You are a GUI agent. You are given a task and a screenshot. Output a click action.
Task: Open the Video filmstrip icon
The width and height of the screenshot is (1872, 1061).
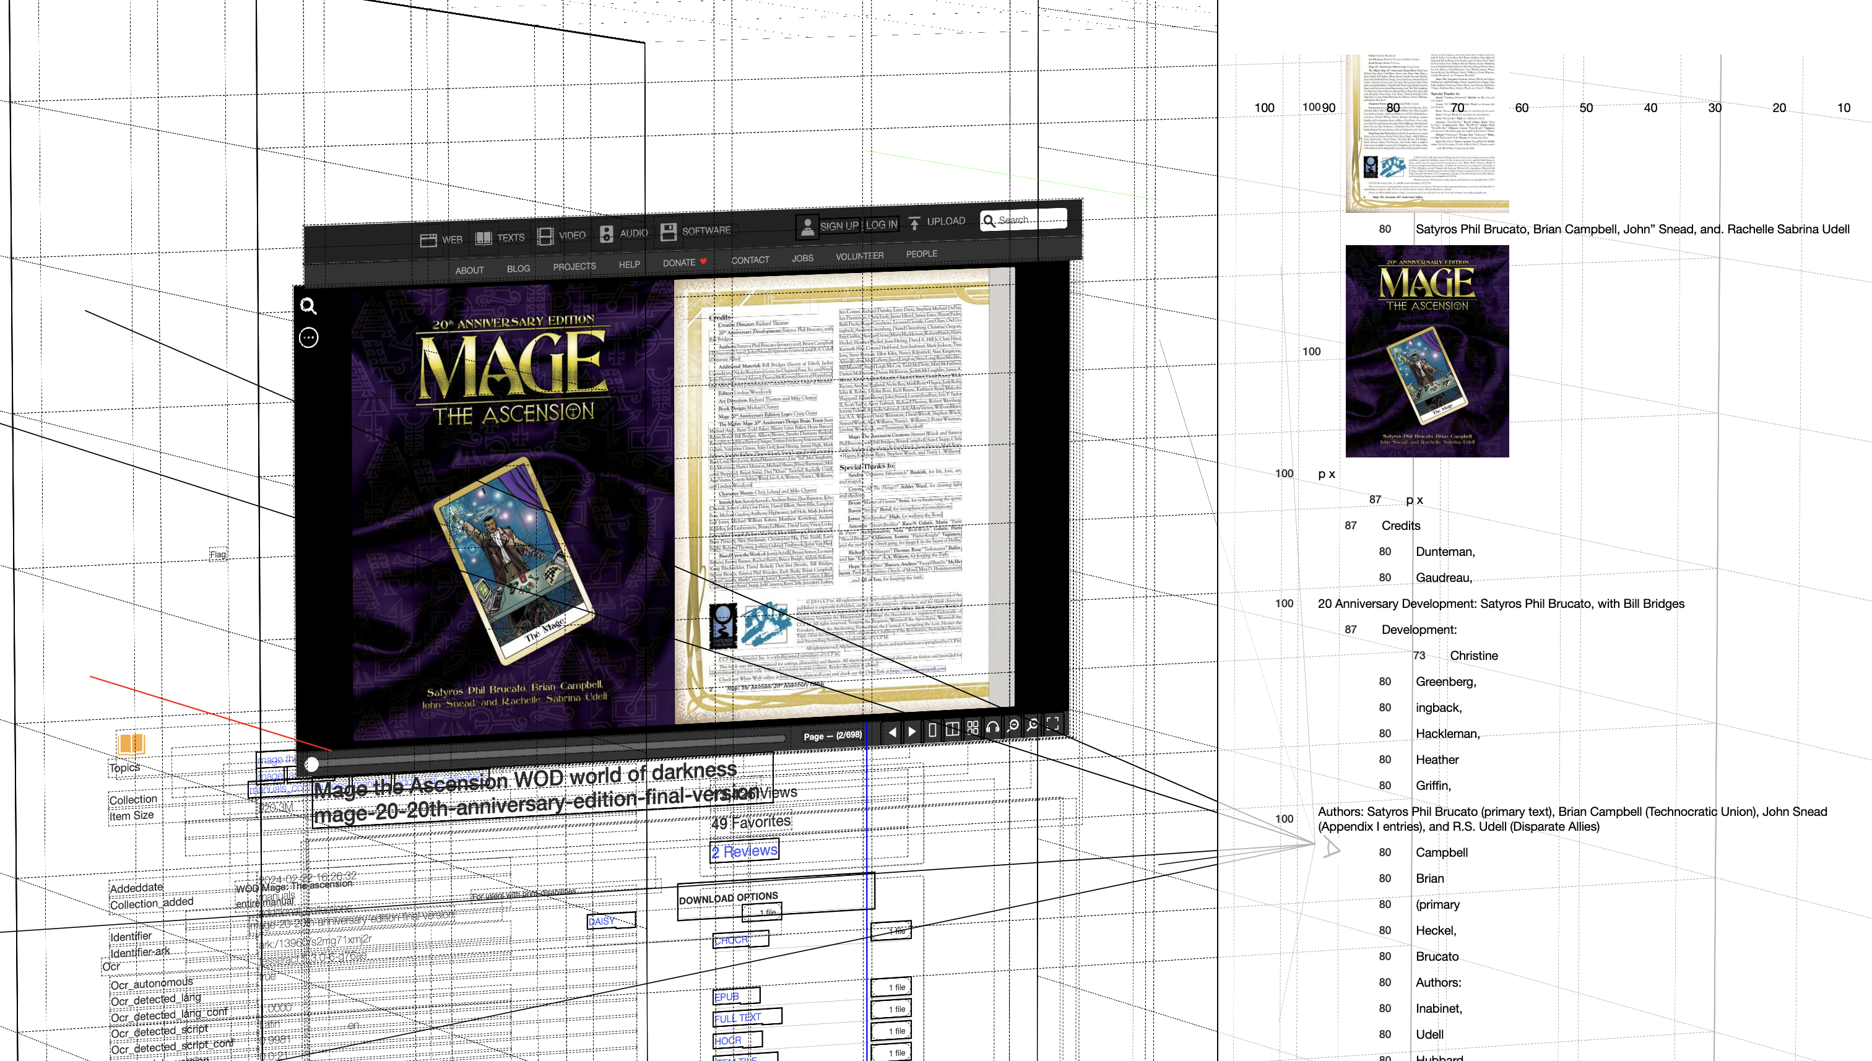coord(545,236)
